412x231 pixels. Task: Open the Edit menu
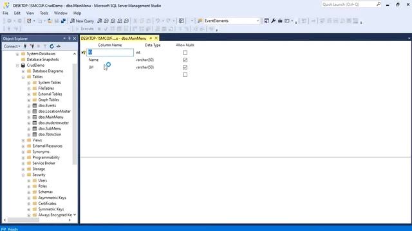pyautogui.click(x=17, y=13)
